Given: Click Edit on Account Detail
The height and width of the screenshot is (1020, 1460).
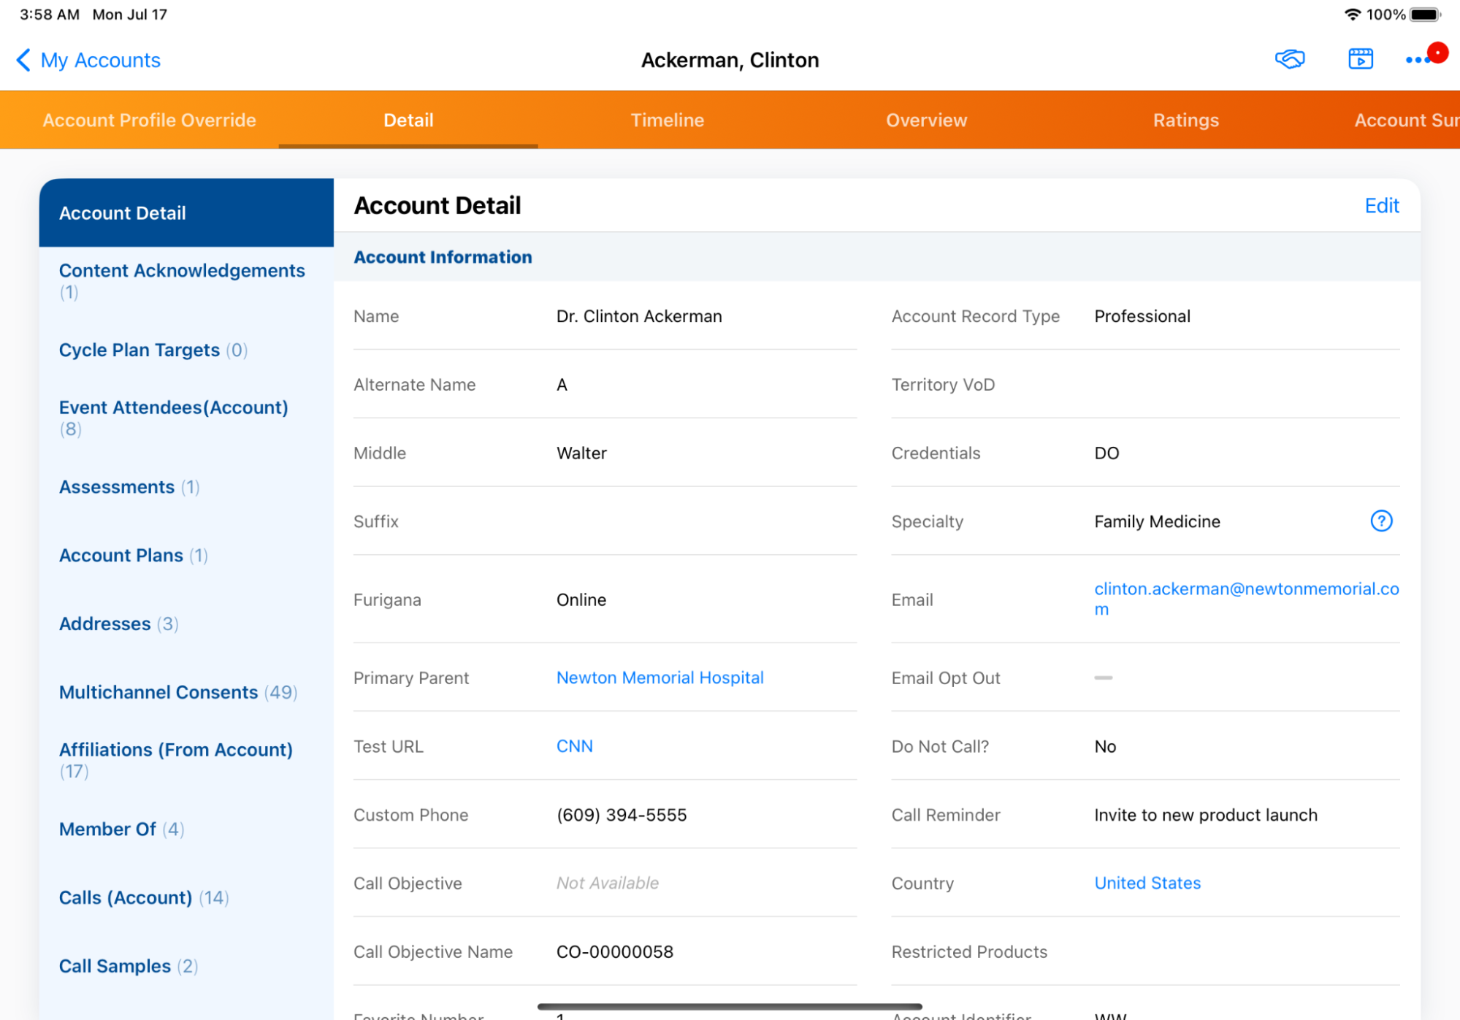Looking at the screenshot, I should (x=1381, y=206).
